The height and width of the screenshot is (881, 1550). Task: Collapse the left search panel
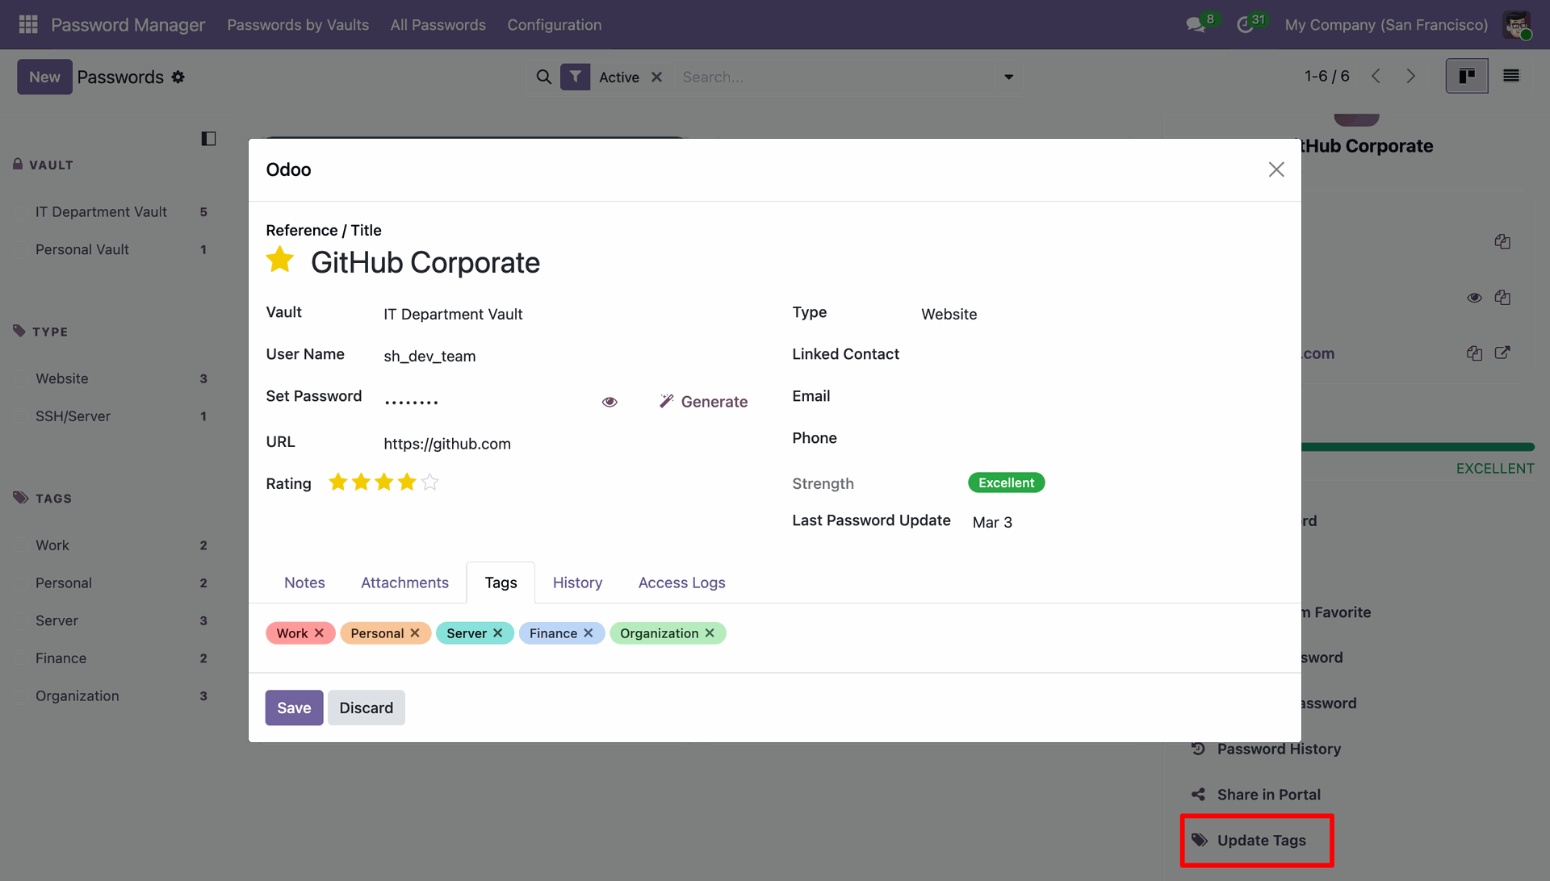coord(208,139)
